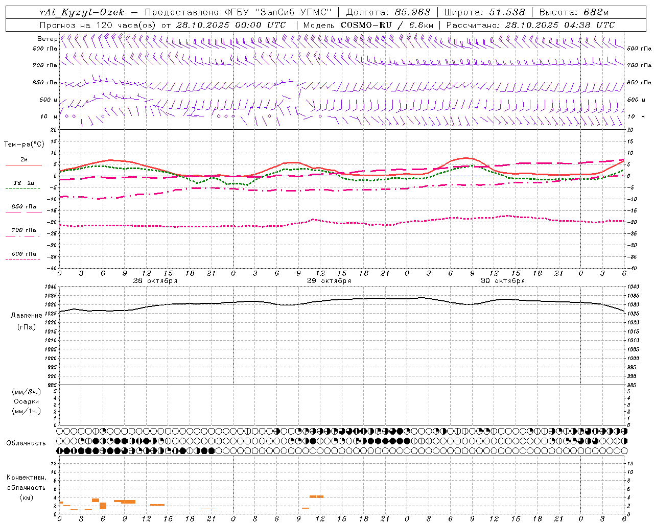This screenshot has width=654, height=523.
Task: Click the elevation value Высота: 682м
Action: point(574,12)
